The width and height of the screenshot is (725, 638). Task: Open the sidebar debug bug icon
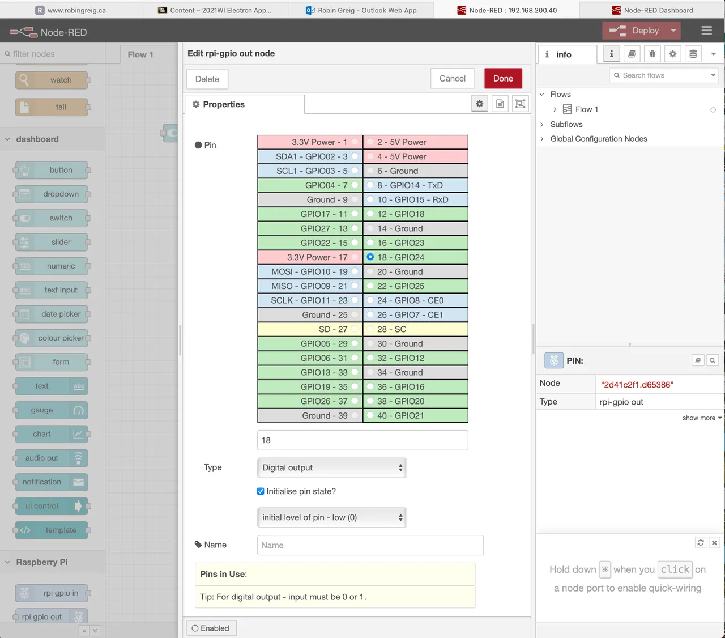(x=652, y=54)
